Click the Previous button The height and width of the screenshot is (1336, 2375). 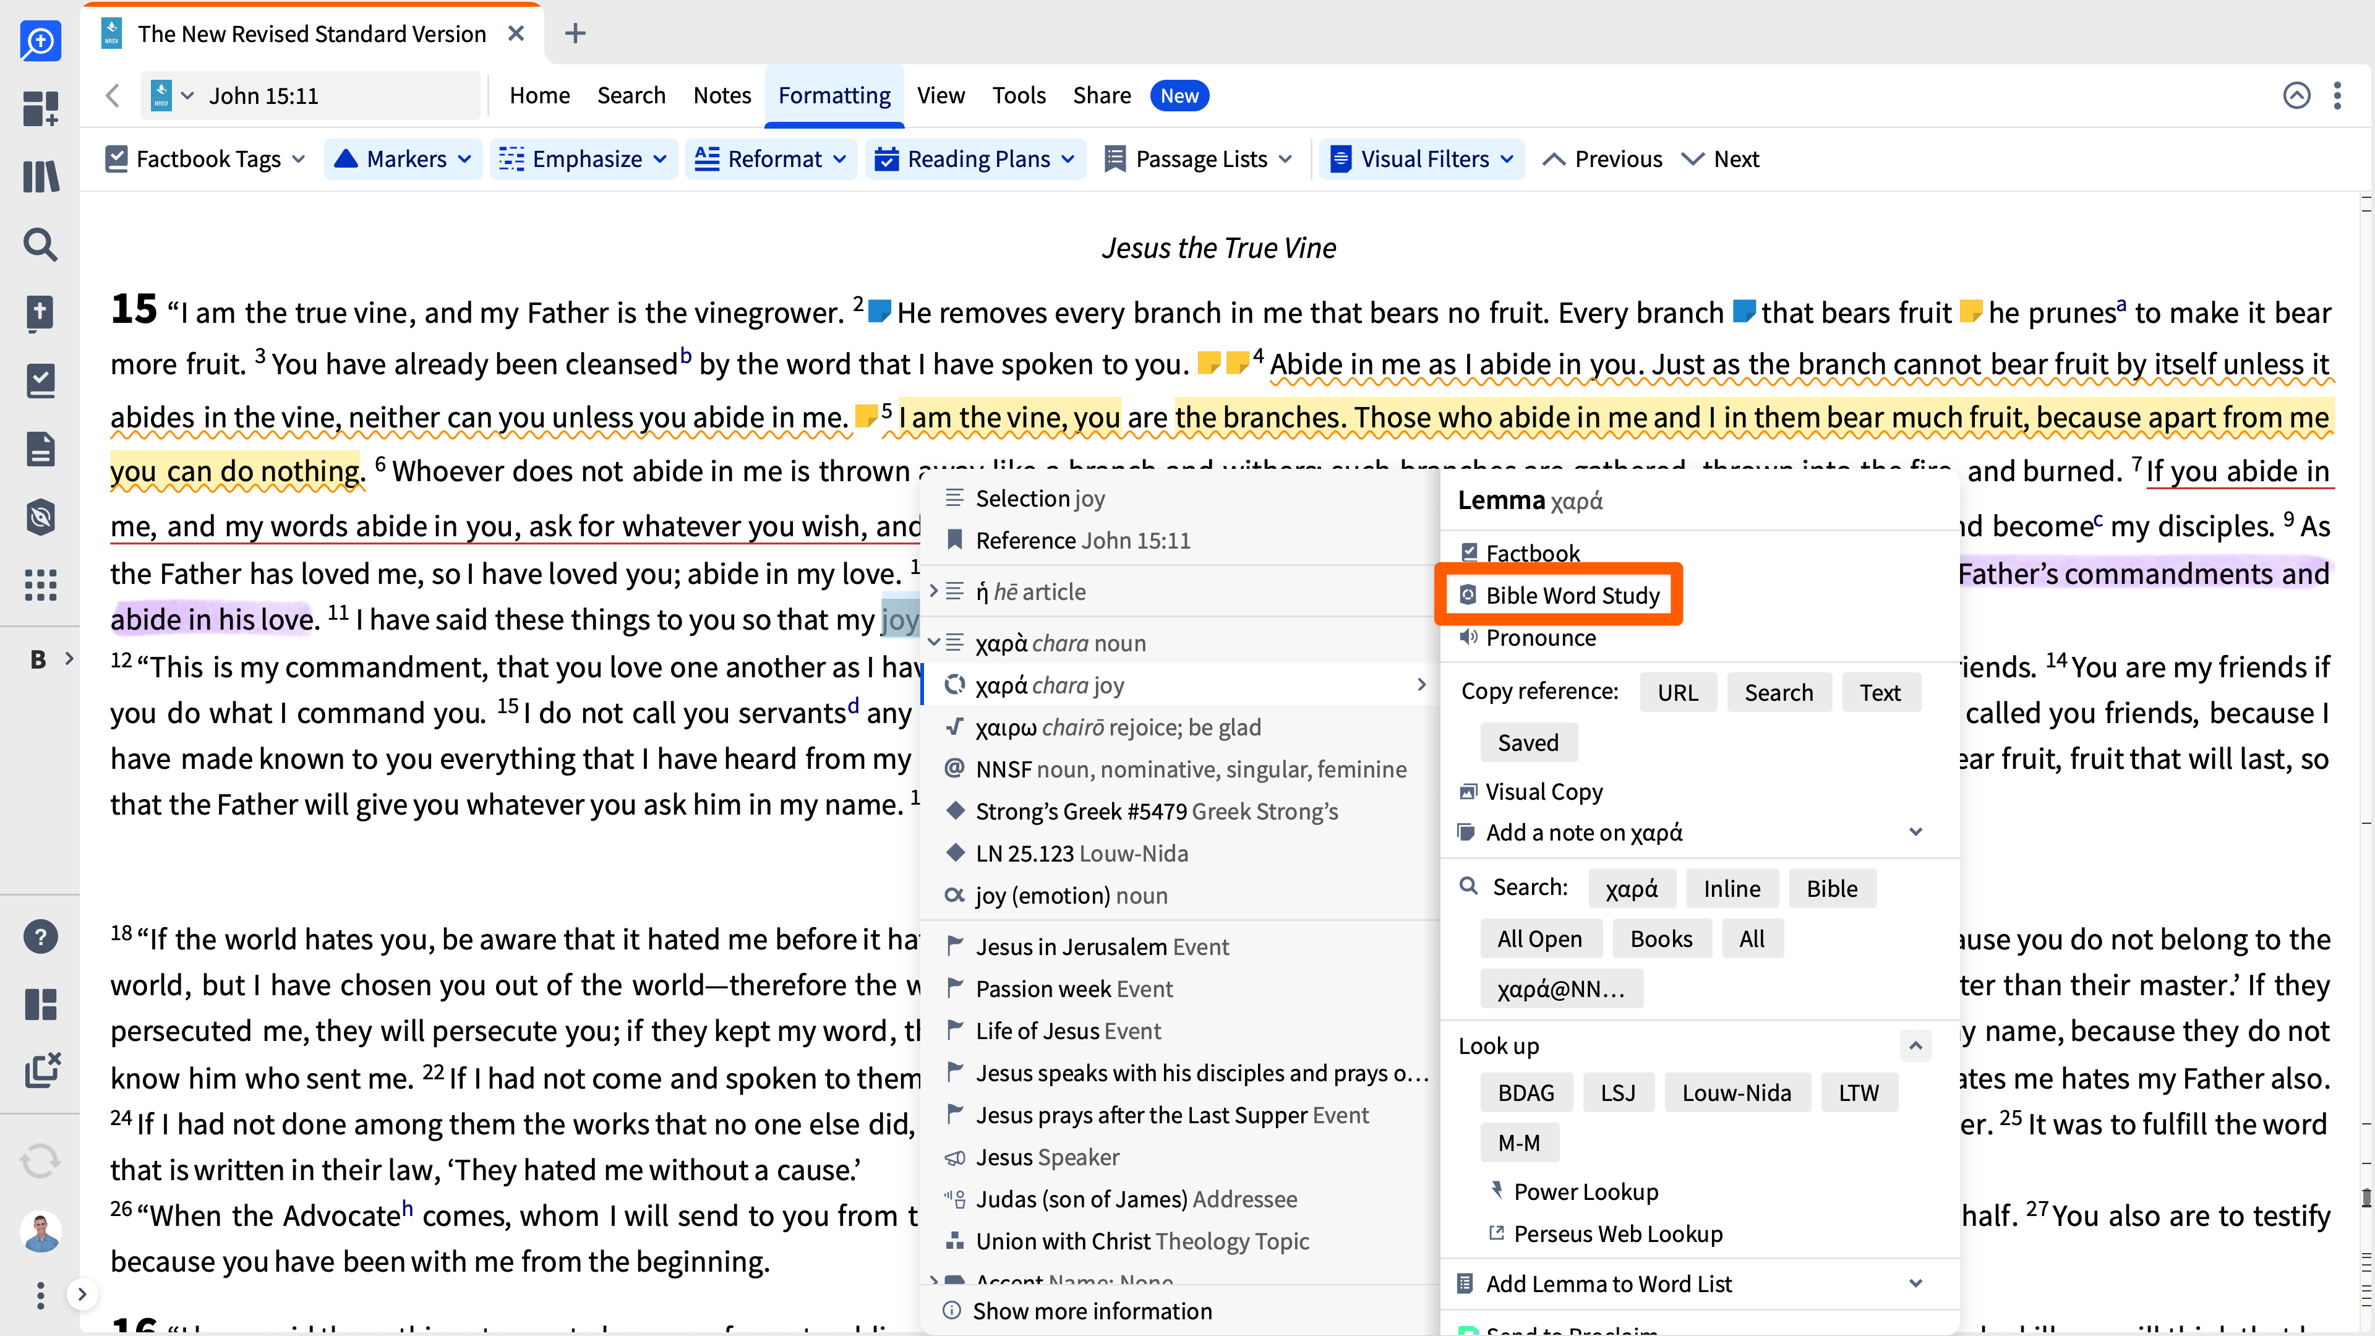click(1603, 160)
